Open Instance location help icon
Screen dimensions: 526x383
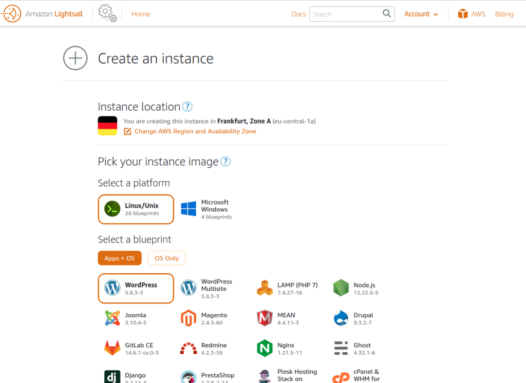[x=187, y=107]
